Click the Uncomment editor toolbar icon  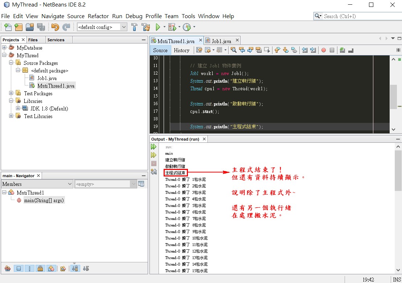(351, 50)
